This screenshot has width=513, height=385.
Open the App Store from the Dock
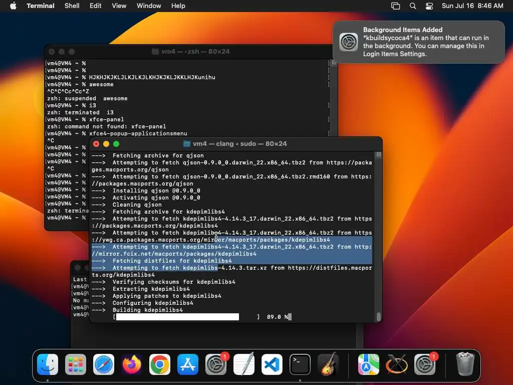(x=188, y=364)
